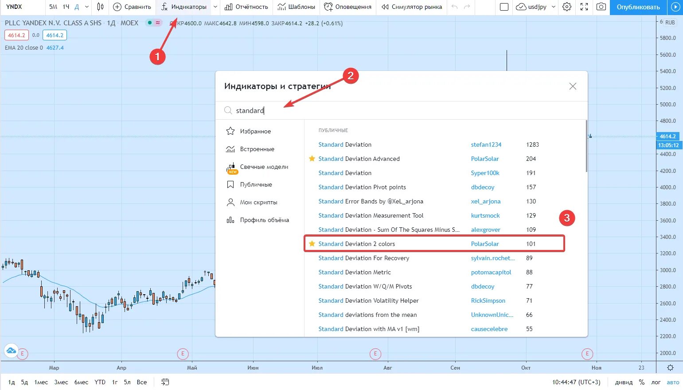The width and height of the screenshot is (683, 390).
Task: Select the 5M timeframe
Action: click(53, 7)
